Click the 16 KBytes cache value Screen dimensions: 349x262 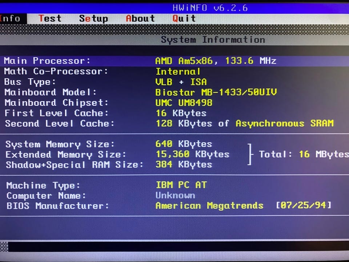181,113
